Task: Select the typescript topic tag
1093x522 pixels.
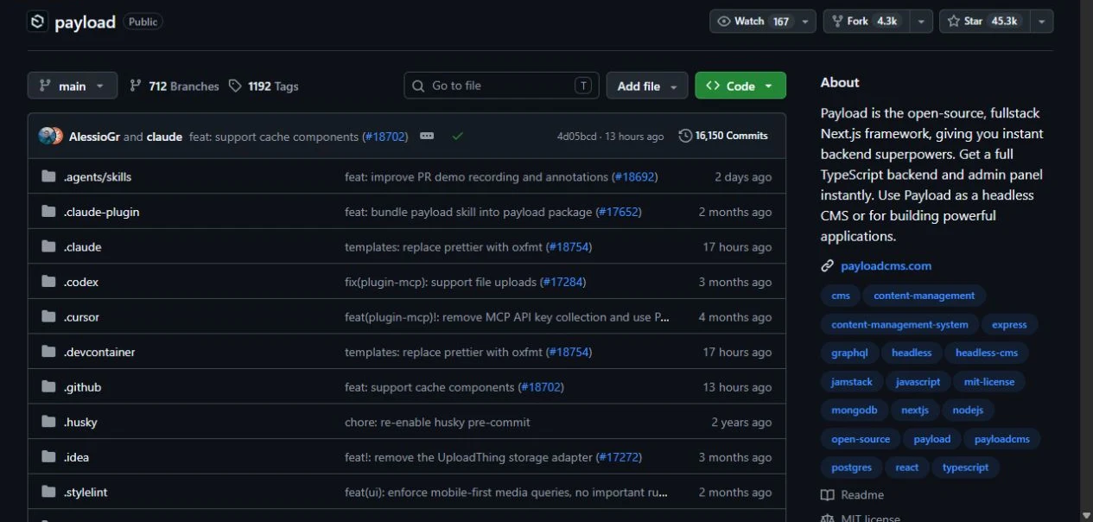Action: tap(965, 467)
